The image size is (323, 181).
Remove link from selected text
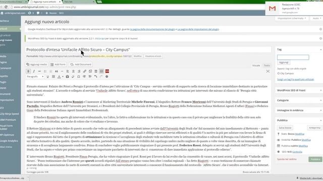(x=90, y=71)
